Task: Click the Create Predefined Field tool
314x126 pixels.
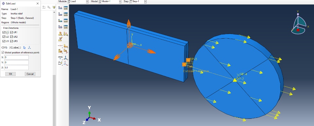Action: [x=60, y=20]
